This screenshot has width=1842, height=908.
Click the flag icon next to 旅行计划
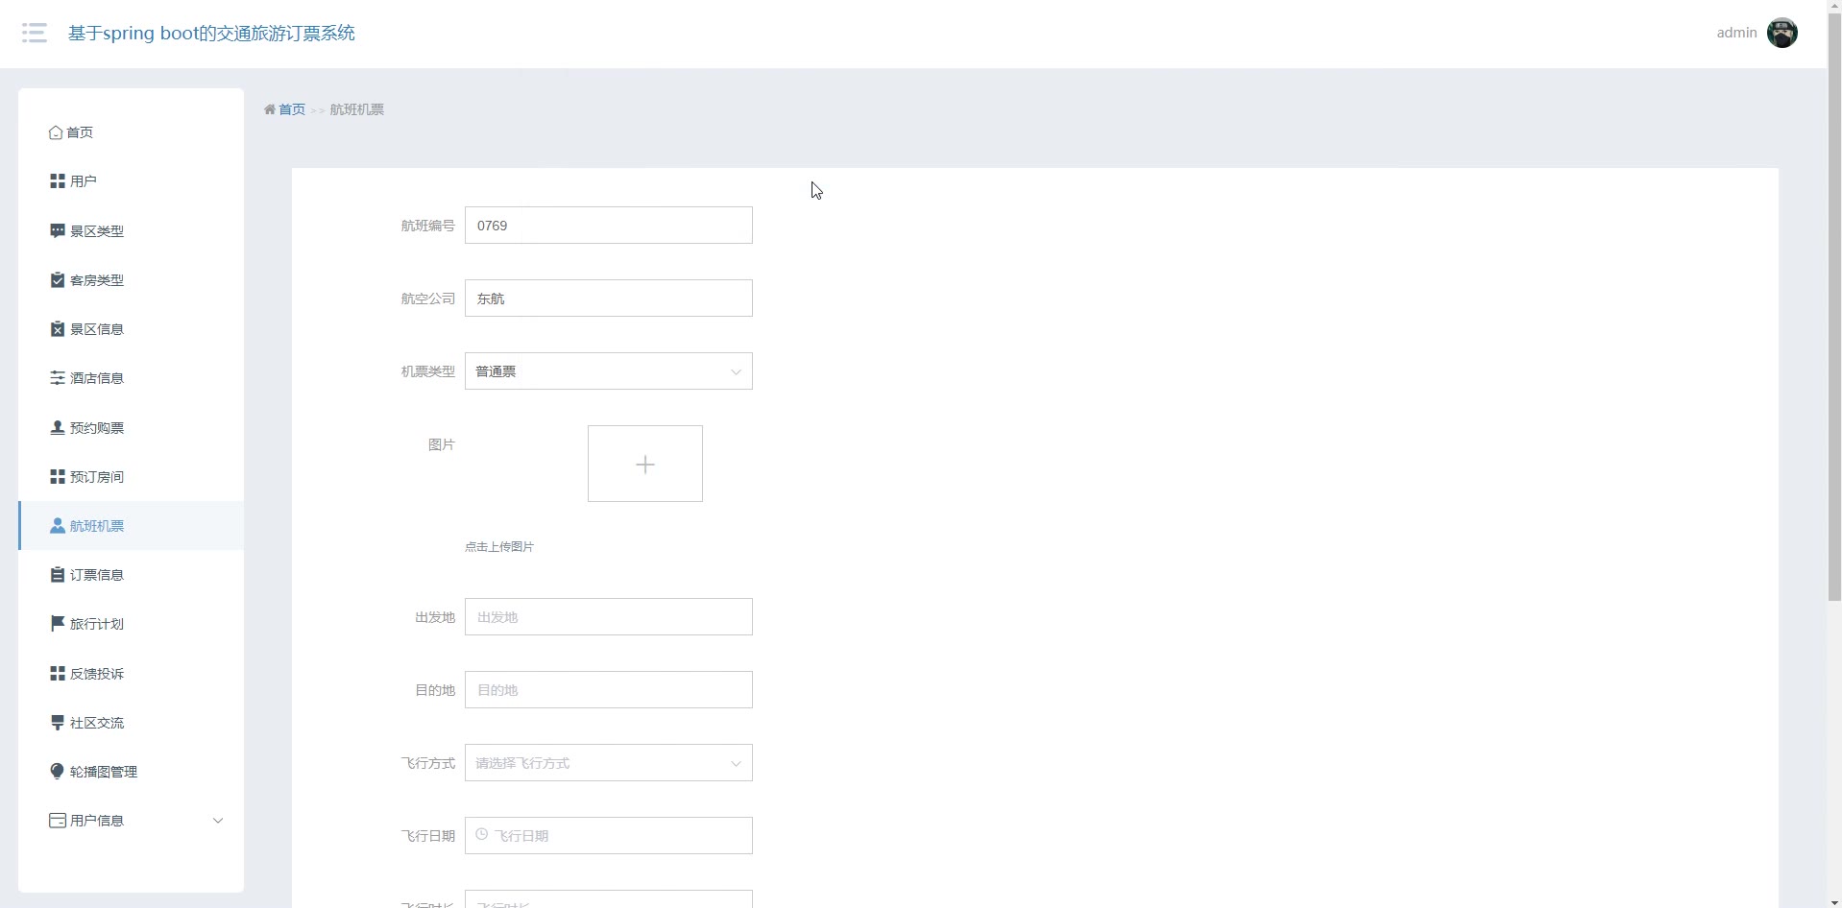coord(58,623)
